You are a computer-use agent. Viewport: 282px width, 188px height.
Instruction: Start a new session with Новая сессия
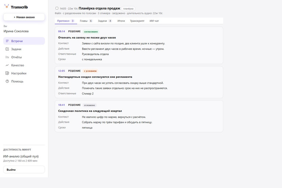click(x=24, y=17)
